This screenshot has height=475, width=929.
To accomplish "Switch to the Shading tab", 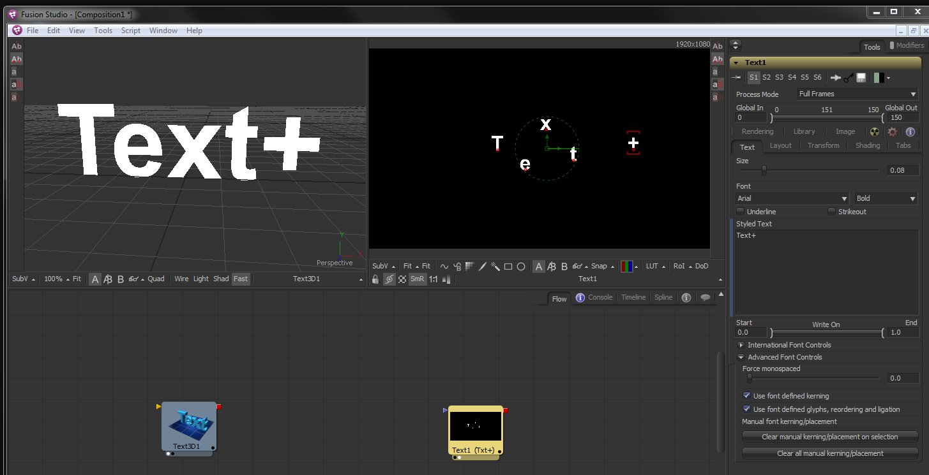I will [x=868, y=145].
